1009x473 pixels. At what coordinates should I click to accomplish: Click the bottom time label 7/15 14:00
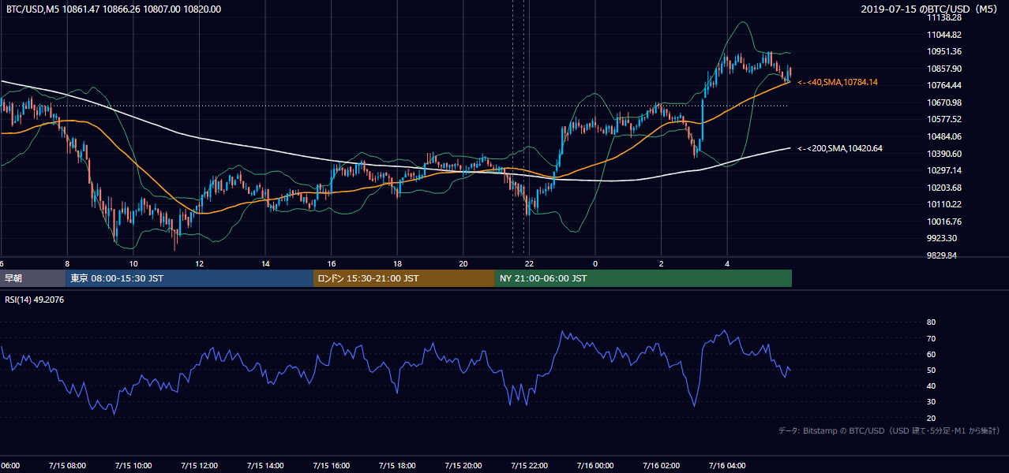click(264, 466)
